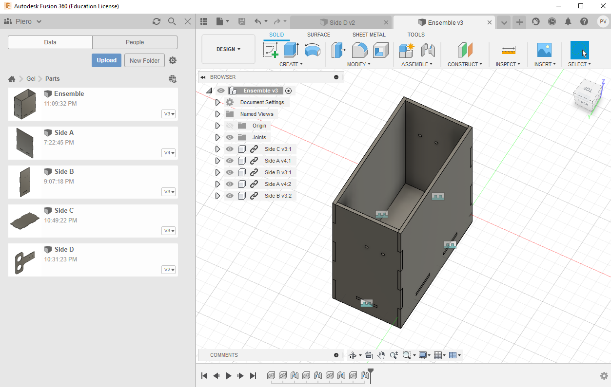
Task: Choose the Extrude tool icon
Action: coord(291,50)
